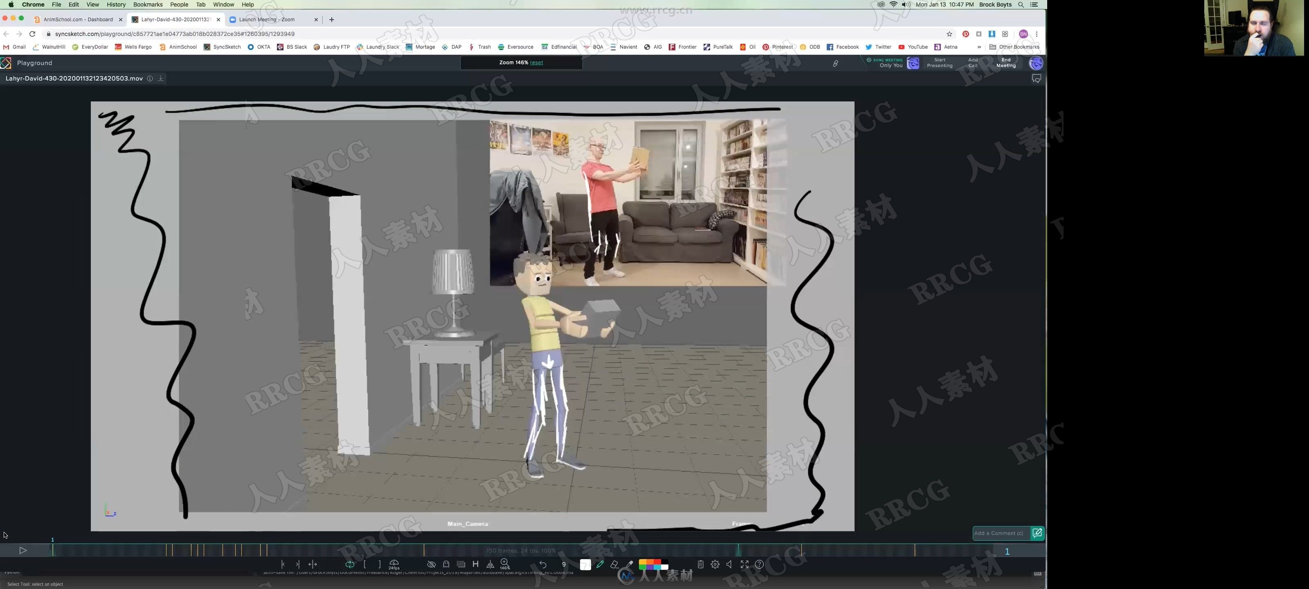The width and height of the screenshot is (1309, 589).
Task: Click Start Presenting button
Action: click(x=940, y=63)
